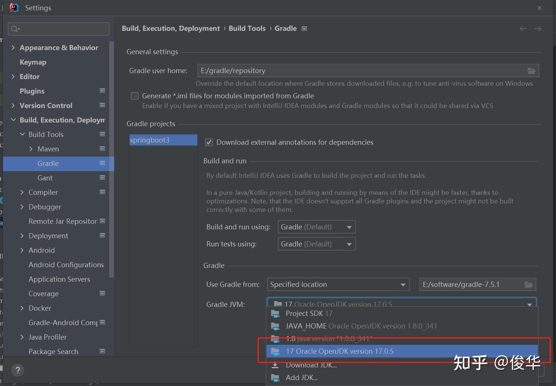
Task: Expand the Deployment node
Action: pyautogui.click(x=22, y=236)
